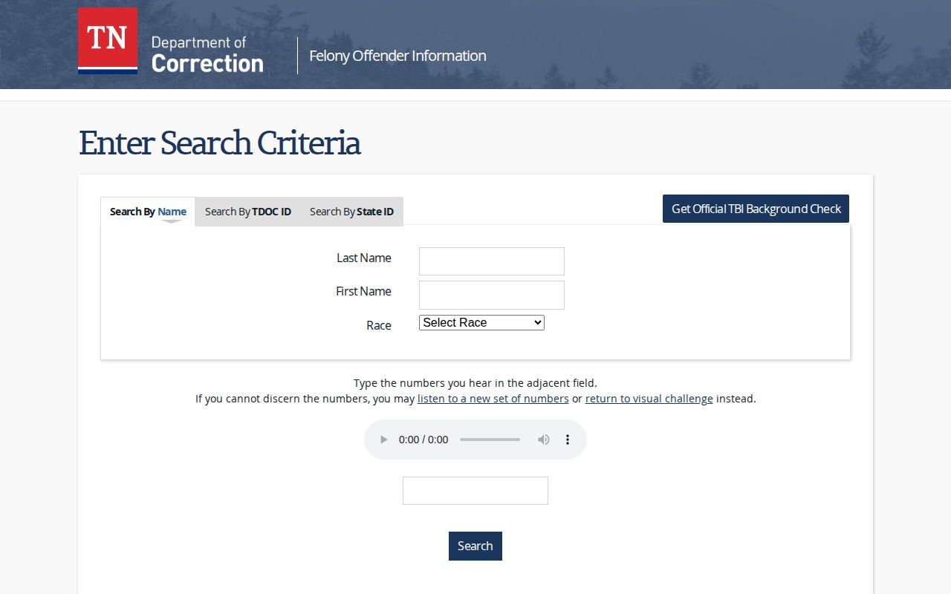The image size is (951, 594).
Task: Click the captcha numbers input field
Action: (x=475, y=491)
